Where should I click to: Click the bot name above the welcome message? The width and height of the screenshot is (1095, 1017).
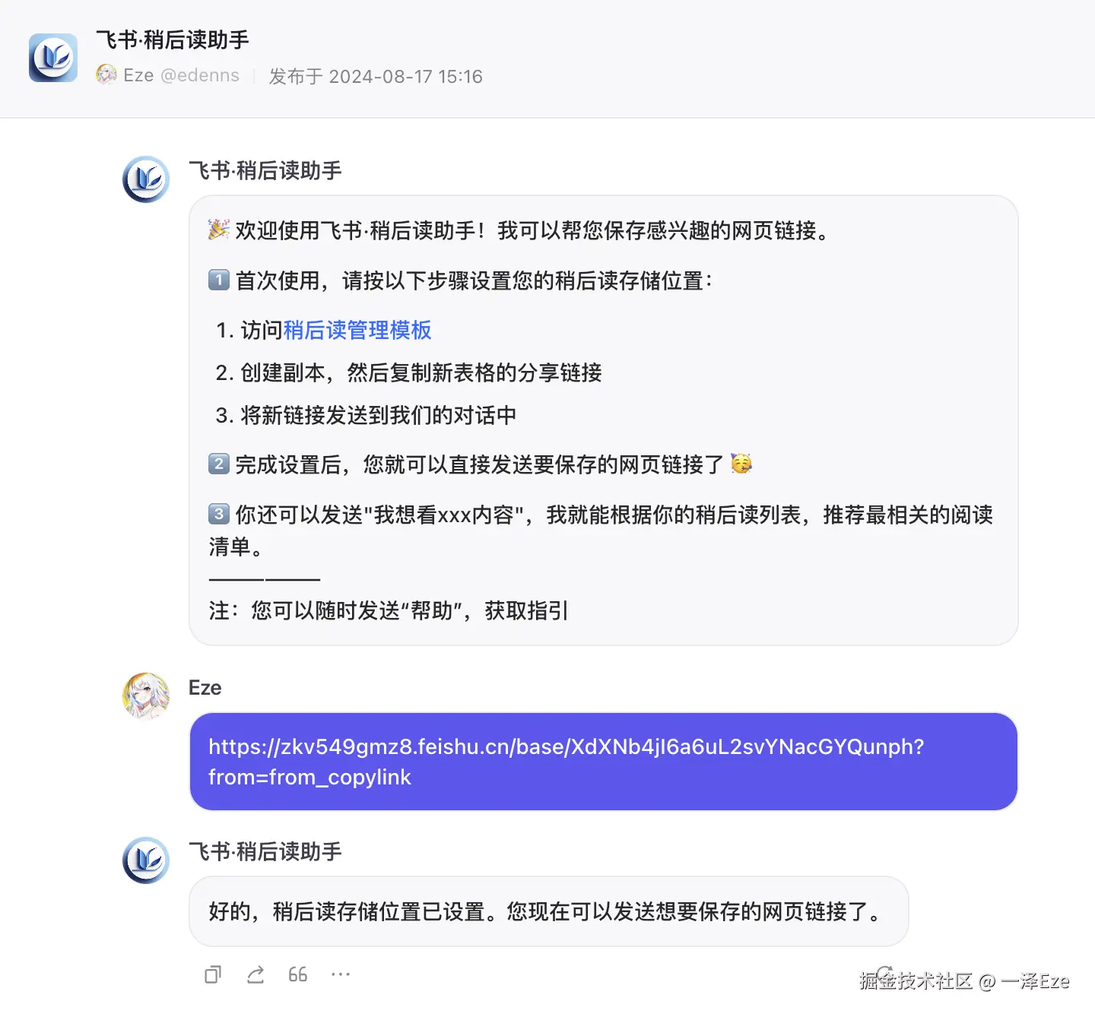click(265, 171)
